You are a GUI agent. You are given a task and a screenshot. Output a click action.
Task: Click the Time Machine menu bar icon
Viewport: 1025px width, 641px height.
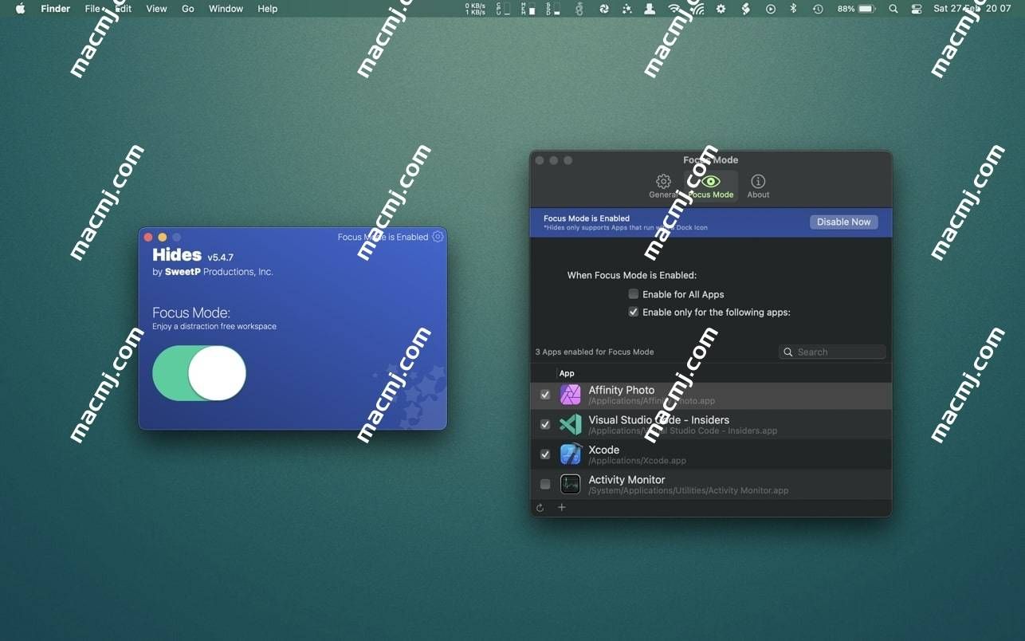pos(818,9)
